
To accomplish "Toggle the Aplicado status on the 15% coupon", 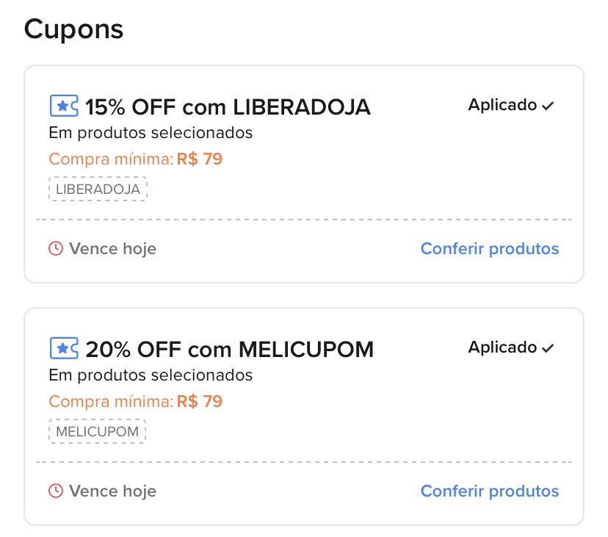I will 503,105.
